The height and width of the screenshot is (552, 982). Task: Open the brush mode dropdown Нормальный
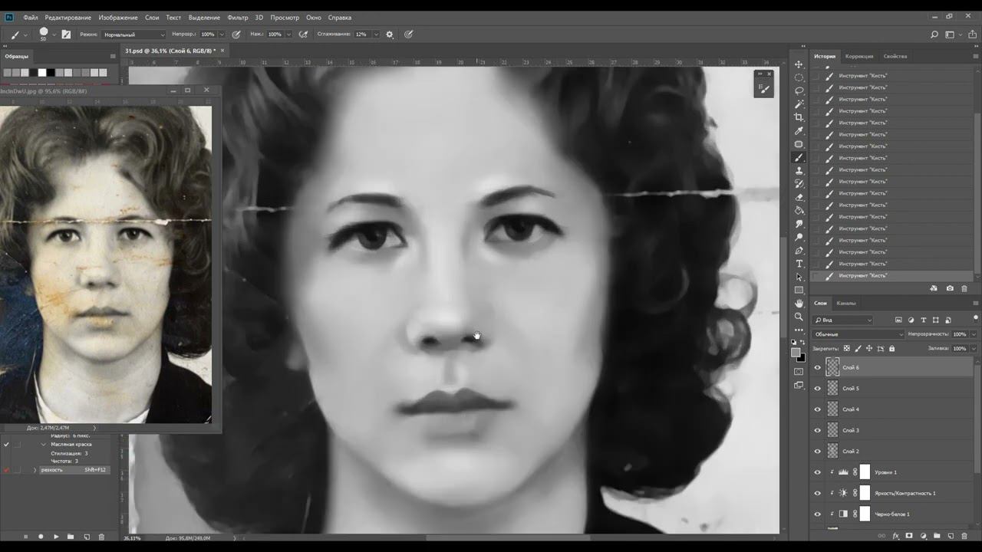coord(133,34)
